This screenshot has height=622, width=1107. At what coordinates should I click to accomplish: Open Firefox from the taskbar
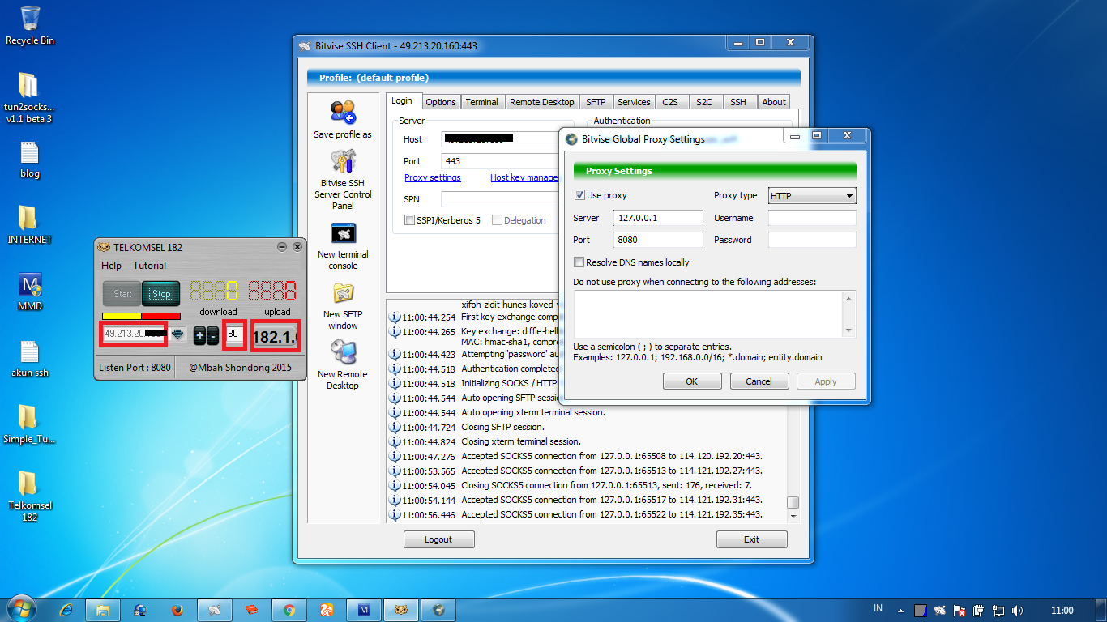177,610
